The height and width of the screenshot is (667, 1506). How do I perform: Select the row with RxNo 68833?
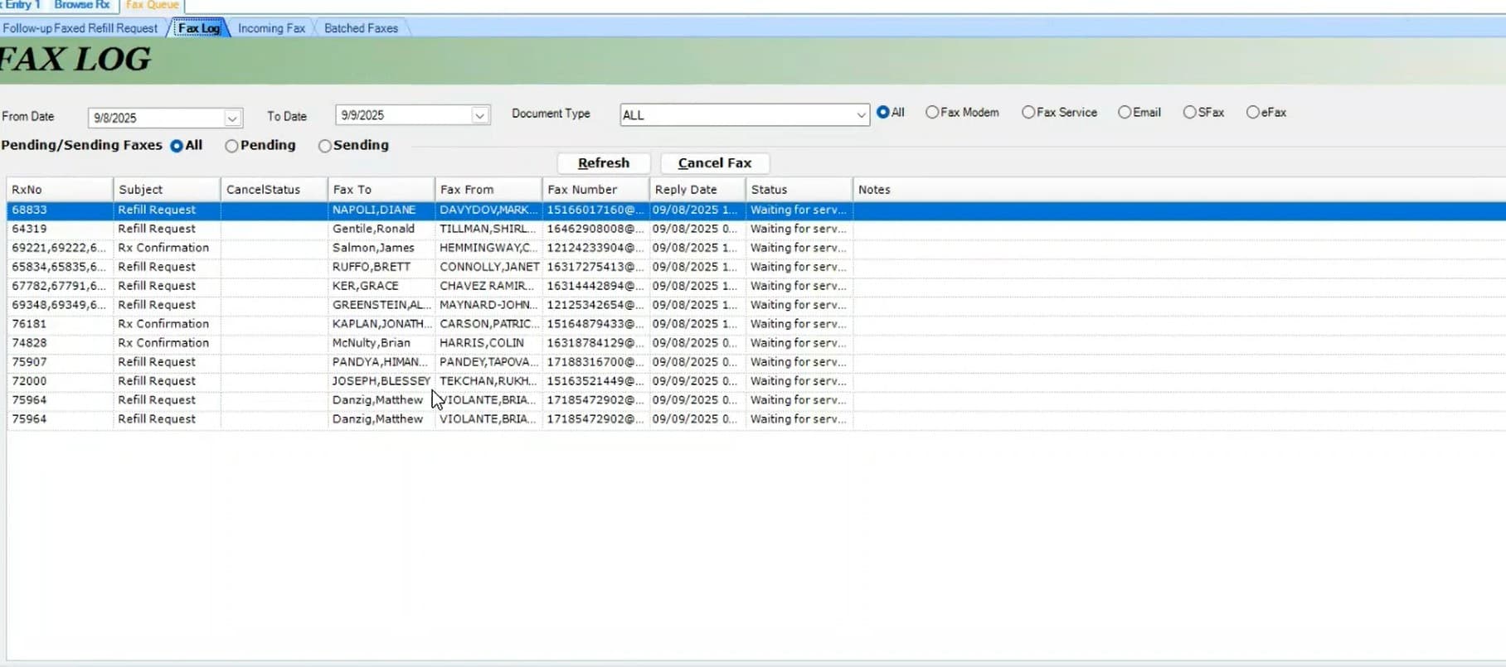[756, 210]
